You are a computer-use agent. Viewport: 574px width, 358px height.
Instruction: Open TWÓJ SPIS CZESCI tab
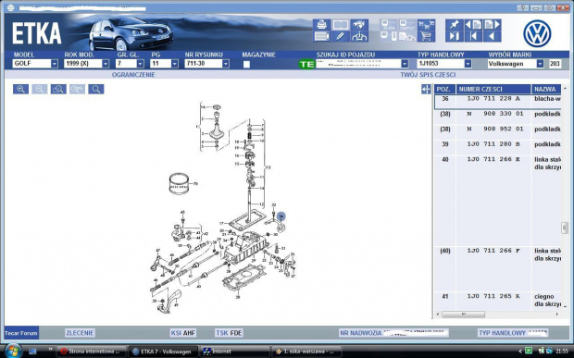pos(428,75)
